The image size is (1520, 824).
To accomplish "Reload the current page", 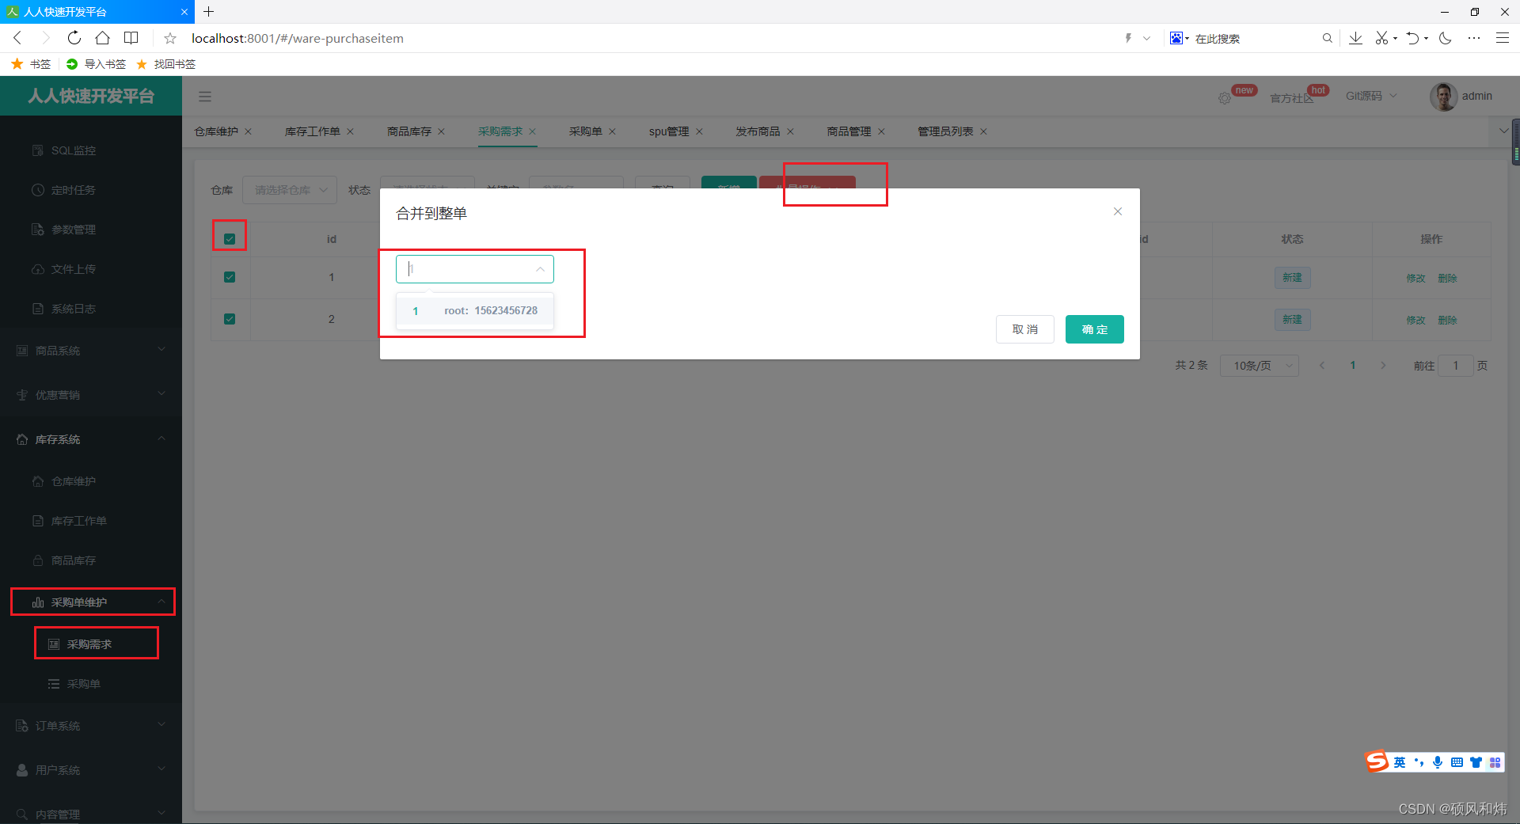I will (x=74, y=38).
